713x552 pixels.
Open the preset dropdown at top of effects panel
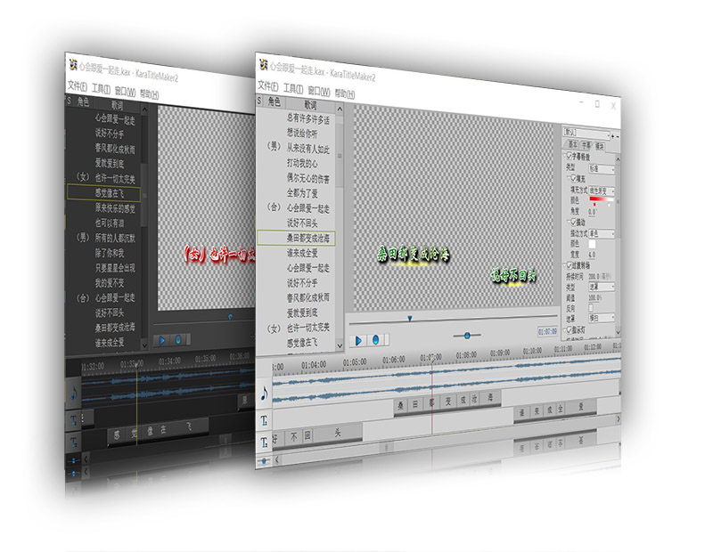click(x=586, y=134)
